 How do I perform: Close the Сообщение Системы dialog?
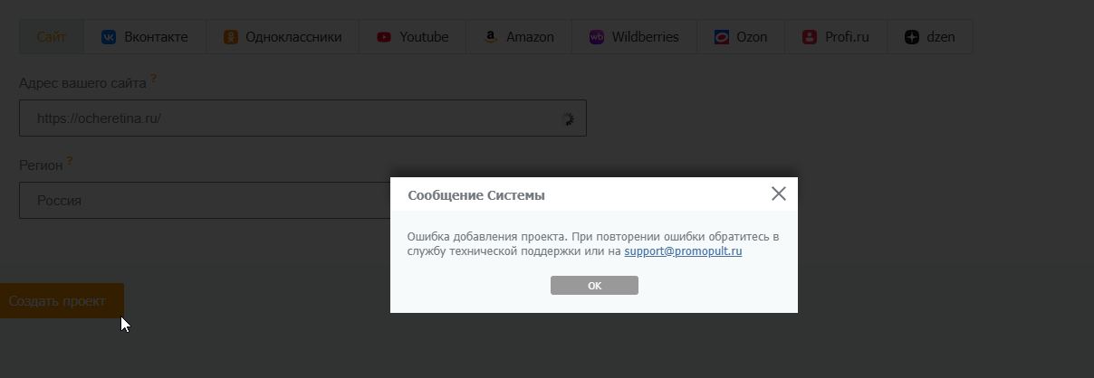point(778,194)
